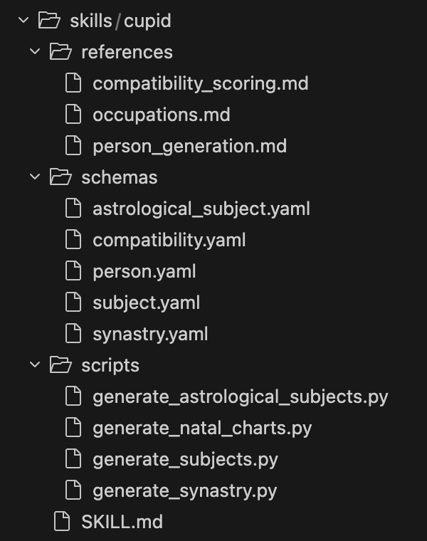This screenshot has height=541, width=427.
Task: Select compatibility.yaml in the tree
Action: click(x=169, y=240)
